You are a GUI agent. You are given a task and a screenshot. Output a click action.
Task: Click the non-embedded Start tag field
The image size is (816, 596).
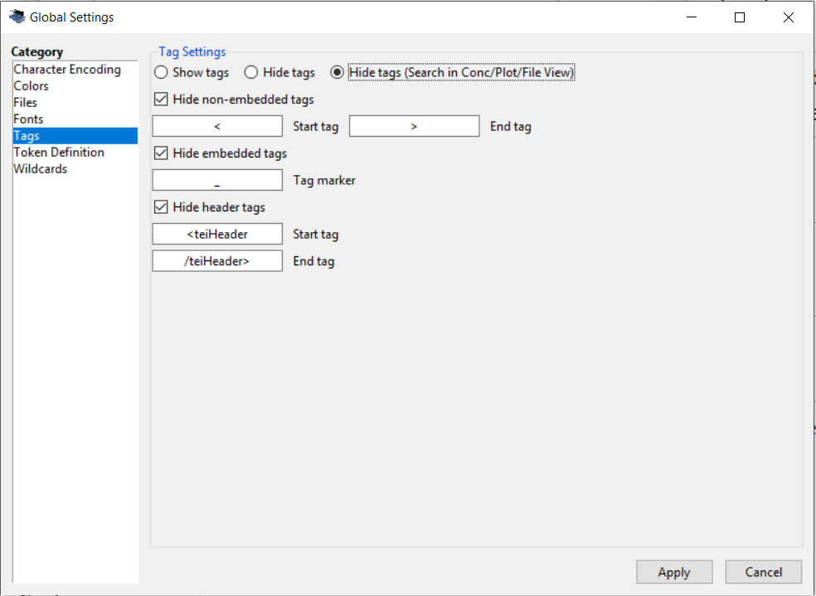click(217, 126)
